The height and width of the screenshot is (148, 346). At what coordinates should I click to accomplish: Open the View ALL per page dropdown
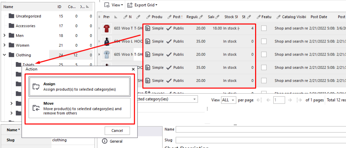[x=229, y=100]
